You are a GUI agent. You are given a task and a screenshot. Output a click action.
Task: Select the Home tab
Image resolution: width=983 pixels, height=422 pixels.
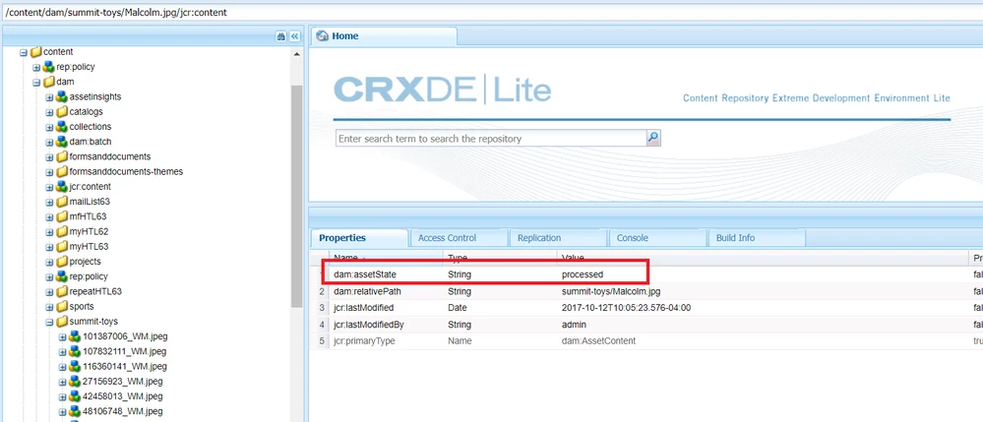pyautogui.click(x=384, y=36)
